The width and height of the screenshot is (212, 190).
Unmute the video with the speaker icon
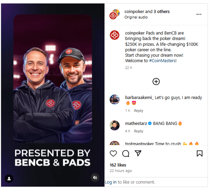95,177
